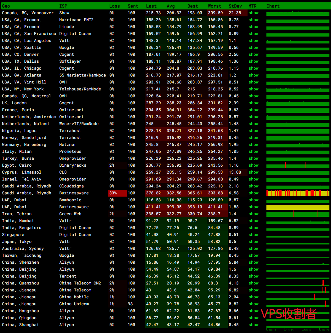Click the yellow Dubai Buzinessware chart bar
Image resolution: width=331 pixels, height=333 pixels.
(x=298, y=207)
